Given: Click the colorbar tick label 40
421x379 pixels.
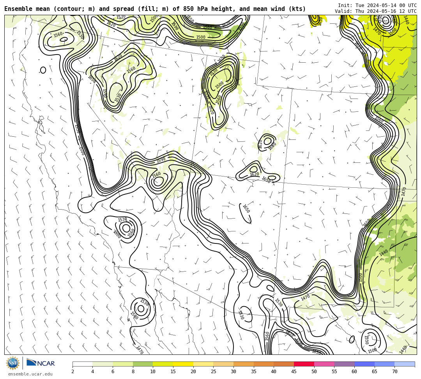Looking at the screenshot, I should pos(274,372).
